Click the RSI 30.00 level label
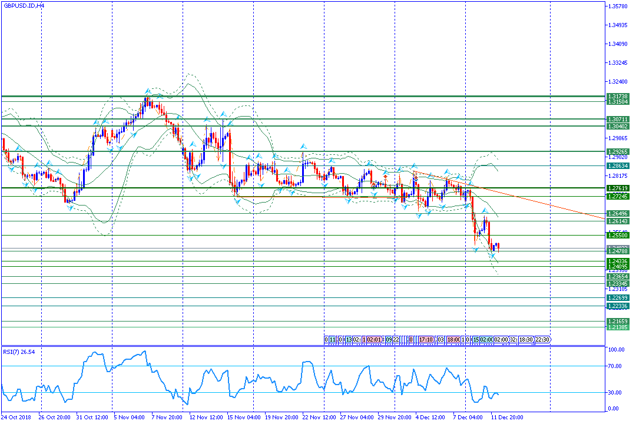The image size is (636, 424). click(615, 393)
